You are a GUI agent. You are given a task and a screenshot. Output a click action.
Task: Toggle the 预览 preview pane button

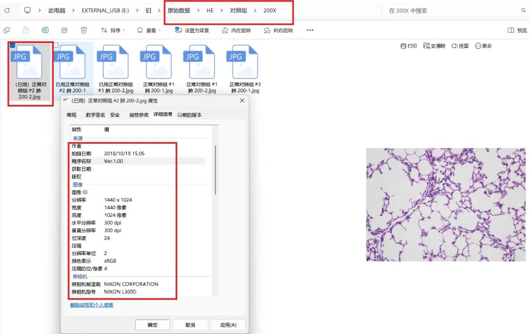tap(517, 30)
